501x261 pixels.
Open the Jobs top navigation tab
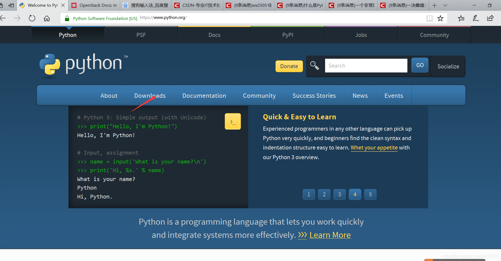point(361,35)
